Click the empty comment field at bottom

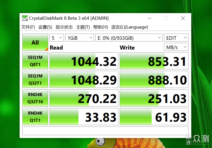pyautogui.click(x=105, y=131)
